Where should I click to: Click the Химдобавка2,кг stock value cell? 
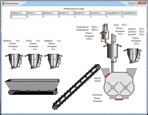[x=130, y=17]
